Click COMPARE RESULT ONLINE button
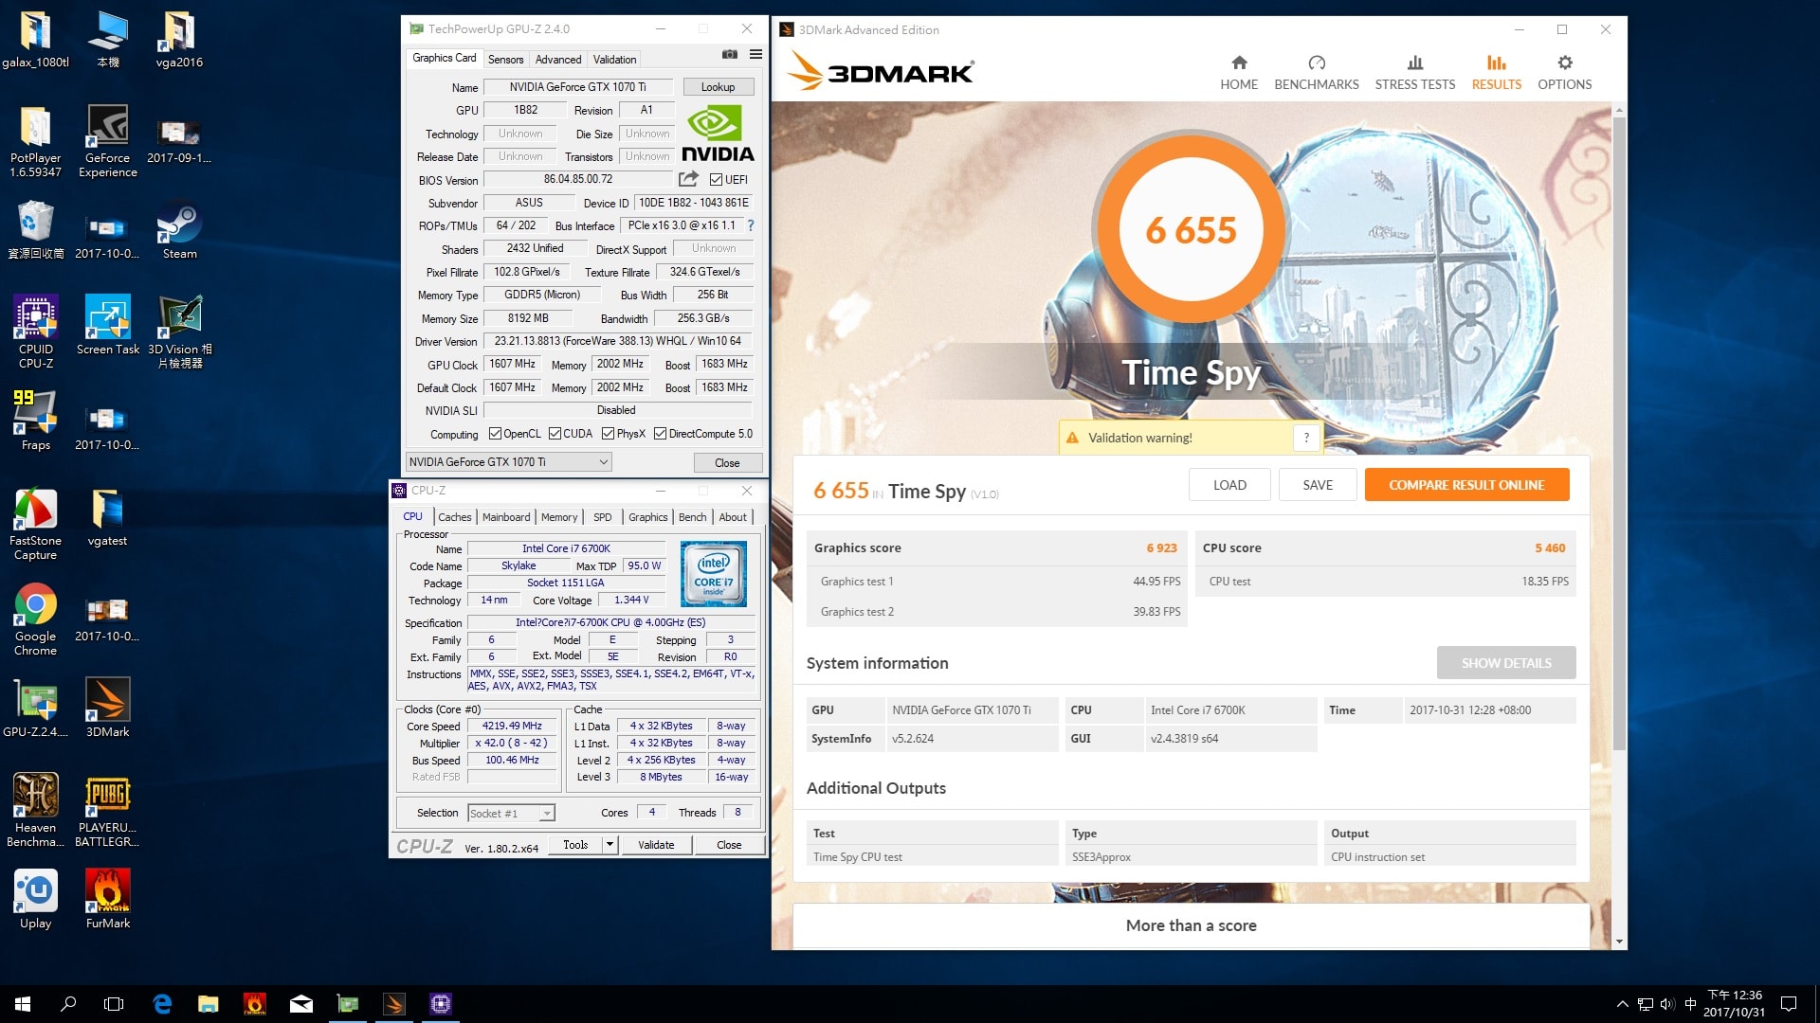This screenshot has height=1023, width=1820. [1466, 485]
